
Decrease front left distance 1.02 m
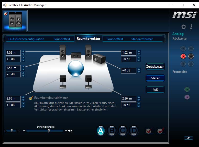23,54
